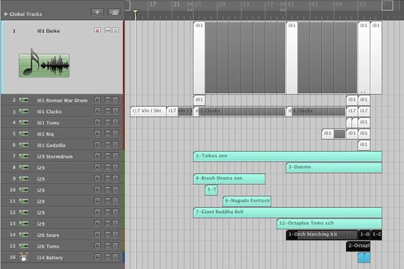
Task: Click the i01 Clacks track icon
Action: tap(24, 111)
